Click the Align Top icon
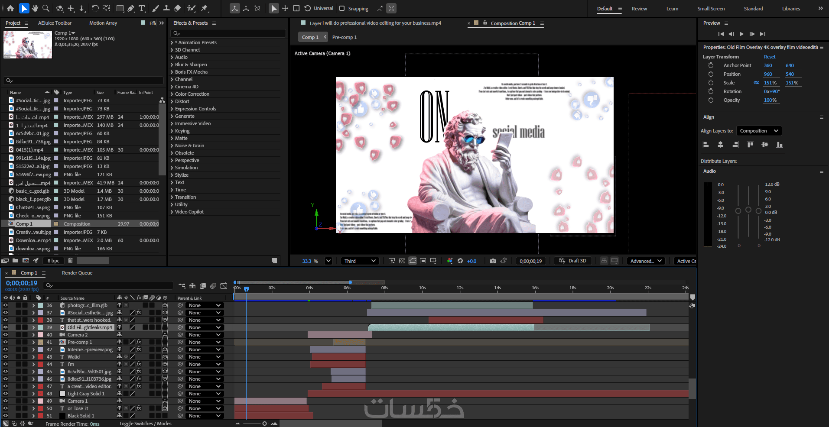The image size is (829, 427). click(x=750, y=145)
